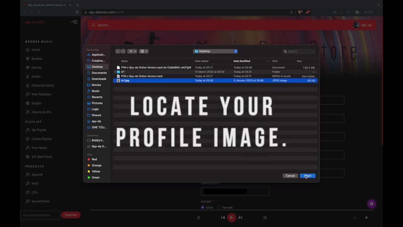Open Browse in the website sidebar
Image resolution: width=403 pixels, height=227 pixels.
coord(34,59)
